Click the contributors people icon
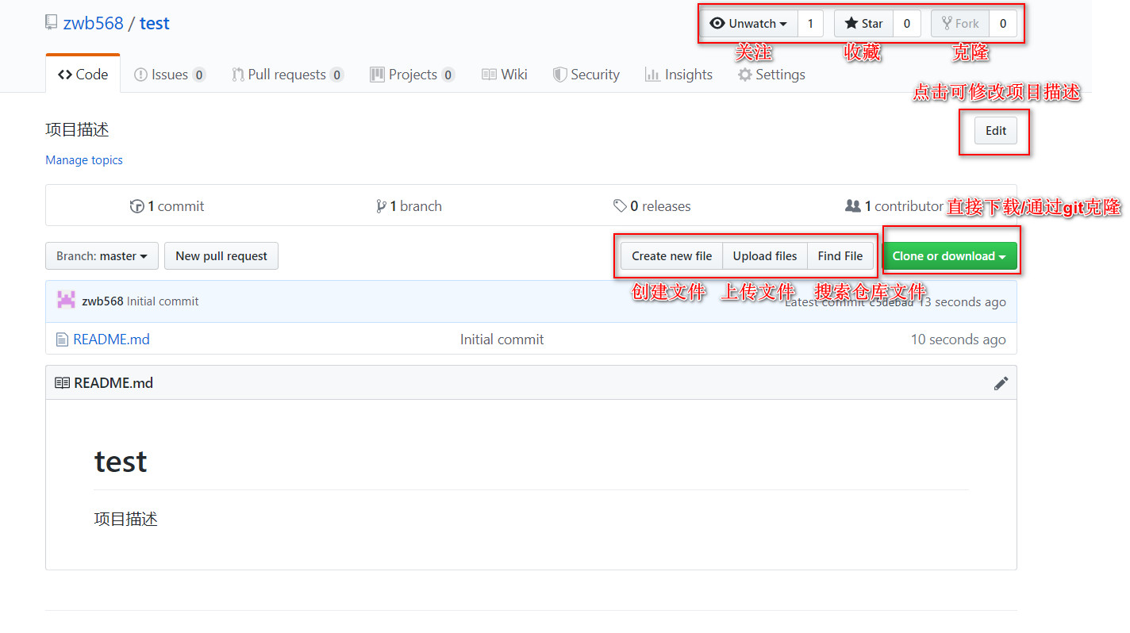 852,205
